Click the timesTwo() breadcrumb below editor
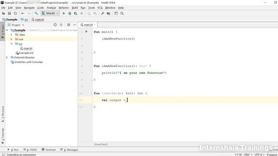This screenshot has height=156, width=278. click(x=101, y=144)
